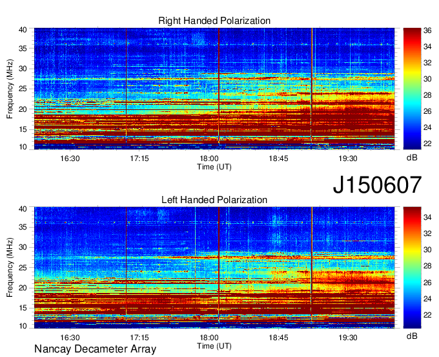Click the 22 value on top colorbar
This screenshot has height=357, width=439.
(x=427, y=144)
